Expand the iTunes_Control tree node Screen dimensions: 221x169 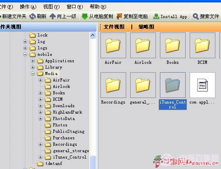pyautogui.click(x=41, y=157)
